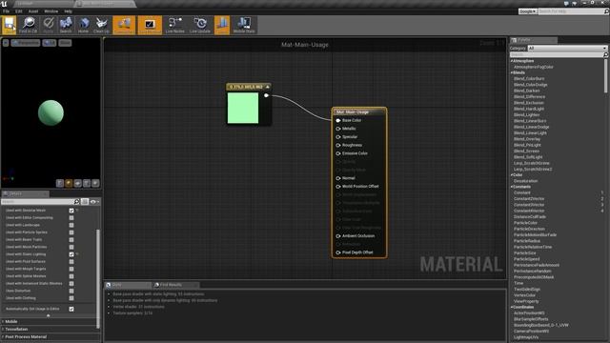Open the Details view options eye dropdown
Image resolution: width=610 pixels, height=343 pixels.
click(x=94, y=201)
